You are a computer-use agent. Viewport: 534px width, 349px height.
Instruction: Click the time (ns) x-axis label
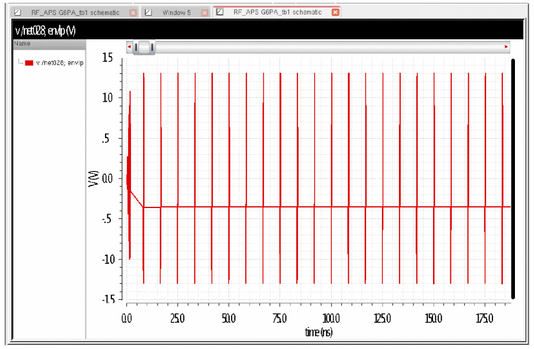[x=319, y=332]
